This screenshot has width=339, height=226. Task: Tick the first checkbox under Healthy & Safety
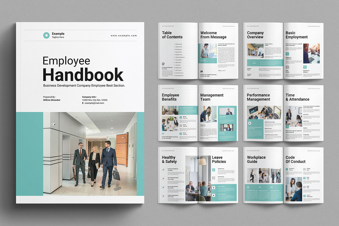(163, 169)
